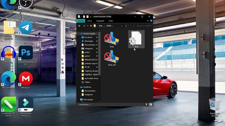
Task: Open Documentos under OneDrive
Action: (x=90, y=91)
